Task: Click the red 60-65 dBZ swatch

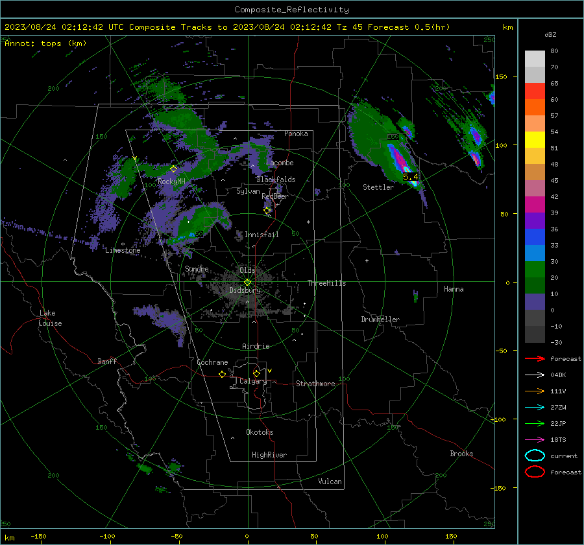Action: (535, 91)
